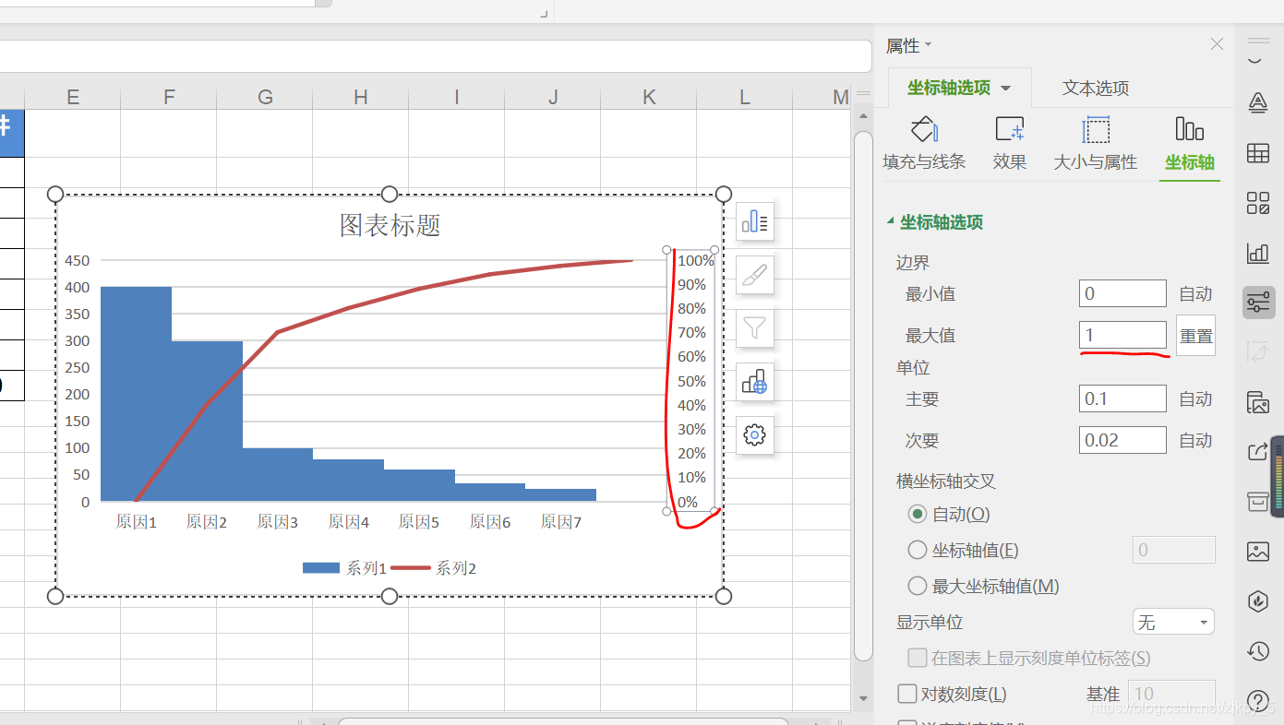Enable the 对数刻度(L) checkbox
The width and height of the screenshot is (1284, 725).
pos(907,694)
